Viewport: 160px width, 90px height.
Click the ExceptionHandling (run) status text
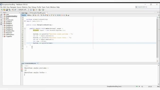pyautogui.click(x=114, y=86)
